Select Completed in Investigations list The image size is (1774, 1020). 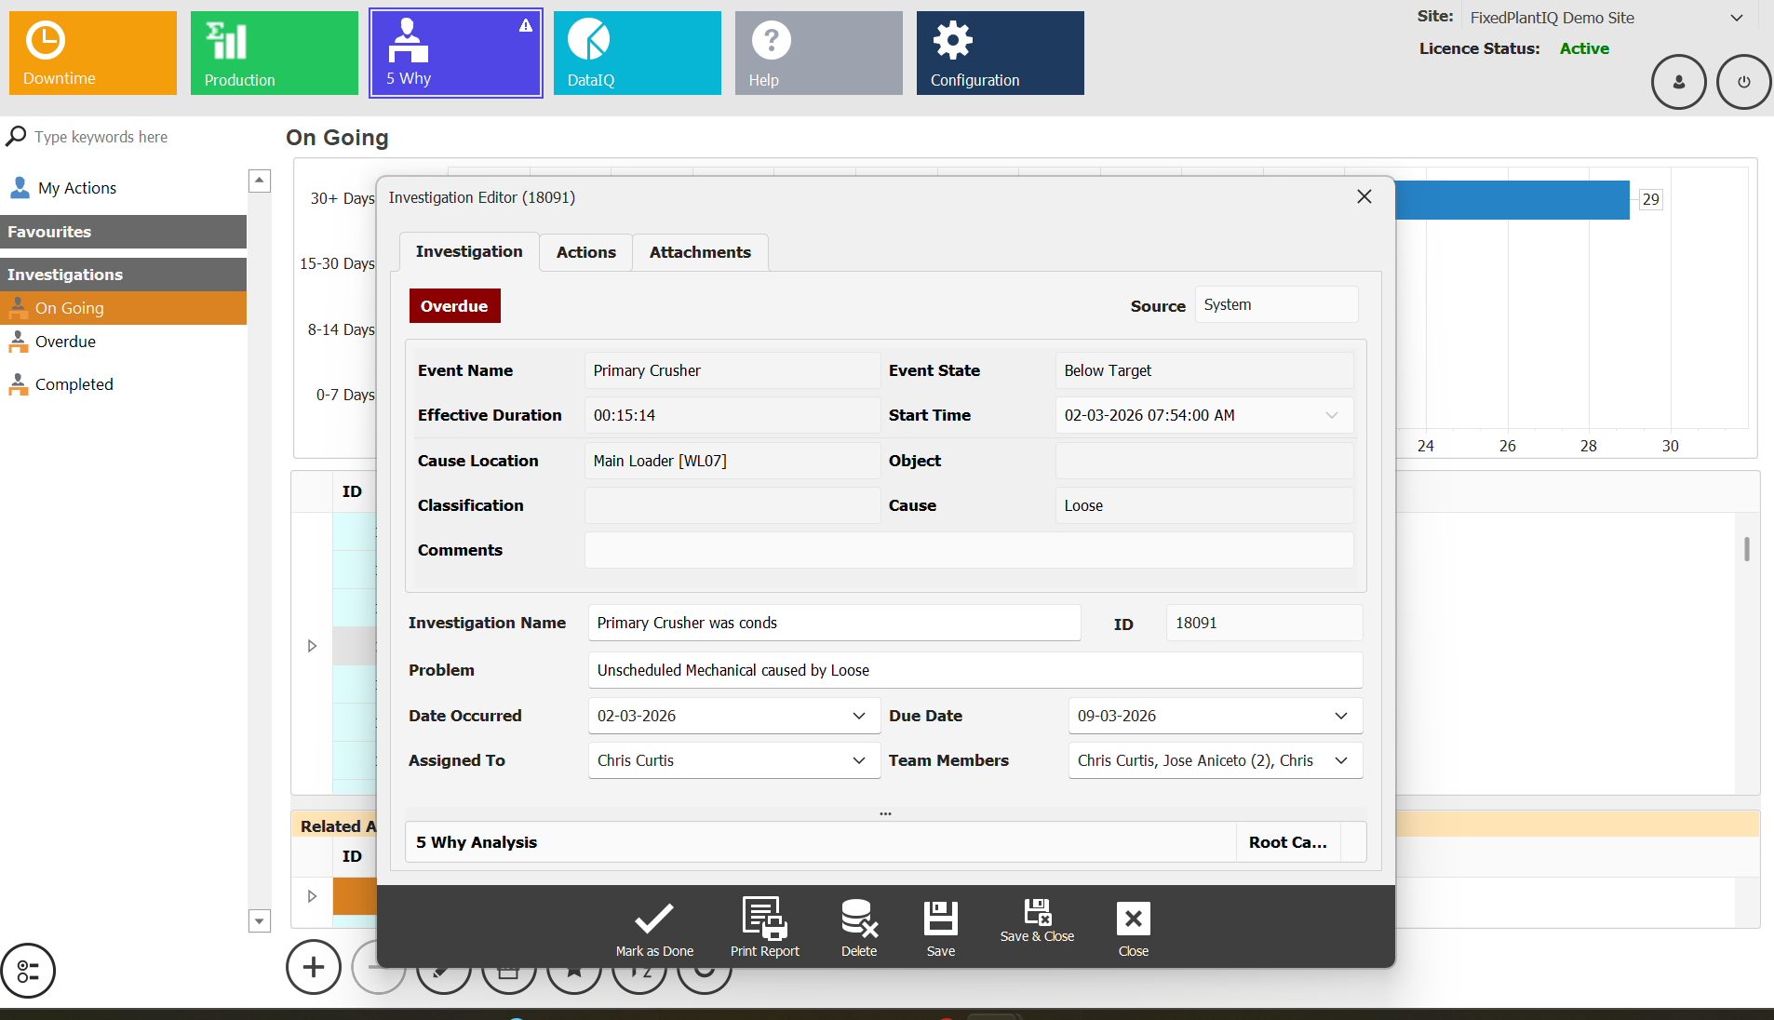123,384
